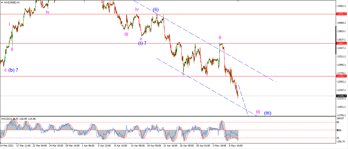Click the magenta iii label beside (iii)
Viewport: 348px width, 149px height.
(x=258, y=112)
